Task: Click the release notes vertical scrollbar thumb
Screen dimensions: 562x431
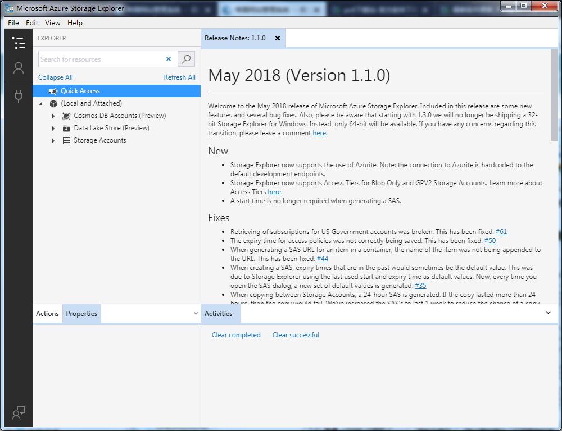Action: pyautogui.click(x=554, y=95)
